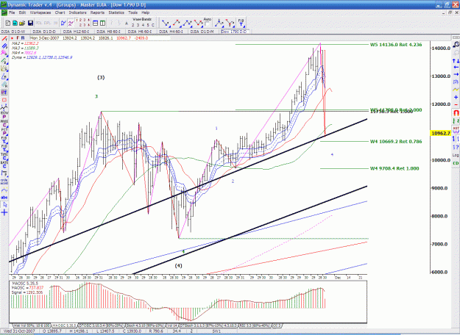Click the H 14198.1 status bar value
The image size is (460, 335).
[79, 331]
